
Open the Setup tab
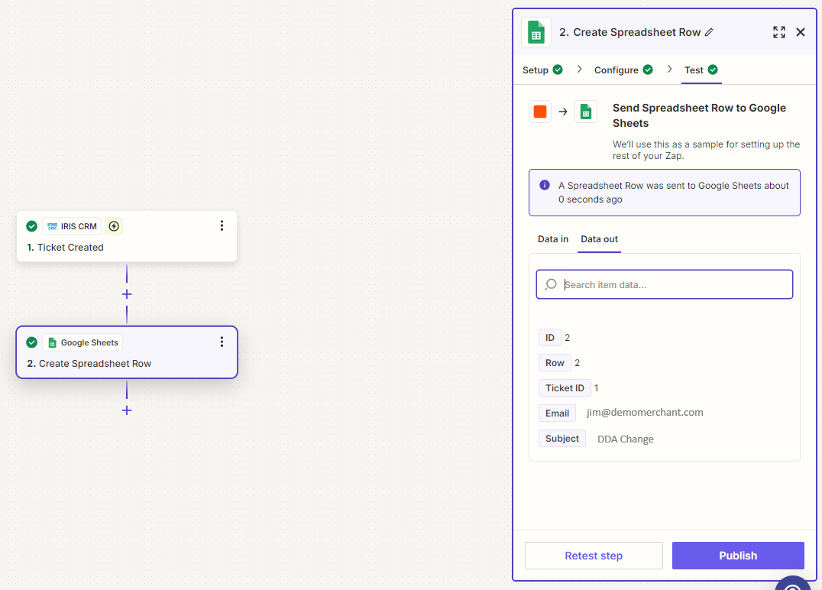pyautogui.click(x=542, y=70)
